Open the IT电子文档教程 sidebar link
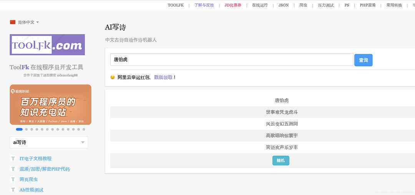The width and height of the screenshot is (415, 195). [36, 159]
